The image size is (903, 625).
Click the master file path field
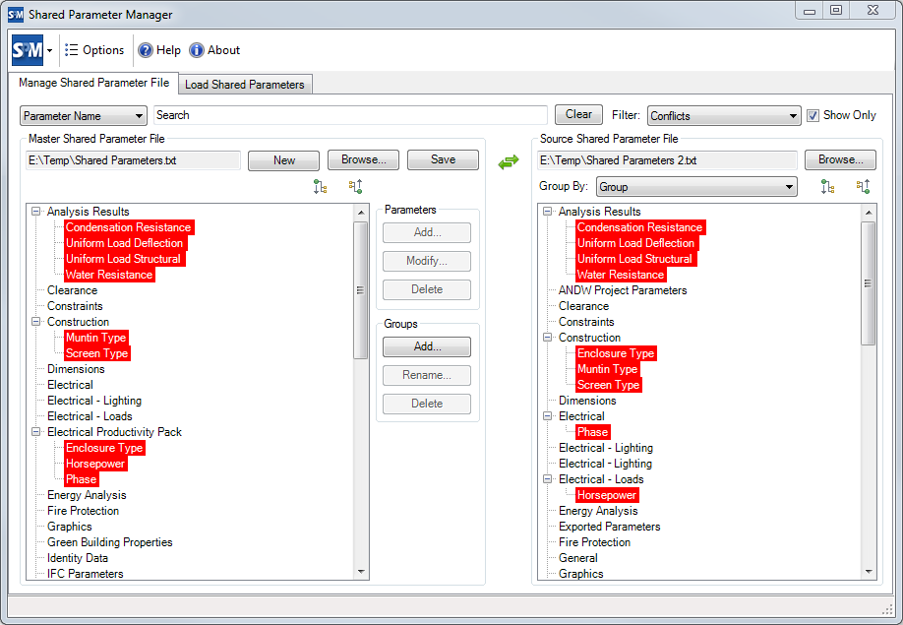[x=133, y=160]
